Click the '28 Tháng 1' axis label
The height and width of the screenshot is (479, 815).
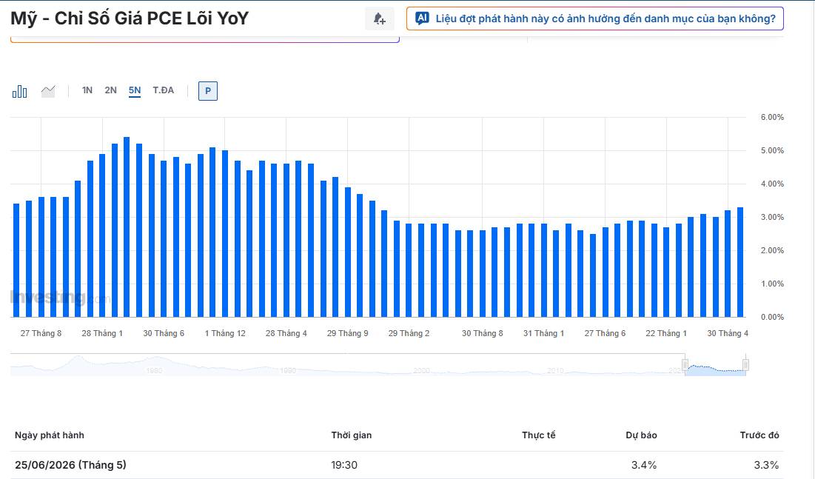[x=102, y=333]
